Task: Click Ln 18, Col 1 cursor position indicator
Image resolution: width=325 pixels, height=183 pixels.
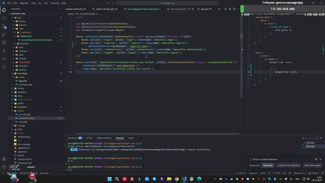Action: 241,173
